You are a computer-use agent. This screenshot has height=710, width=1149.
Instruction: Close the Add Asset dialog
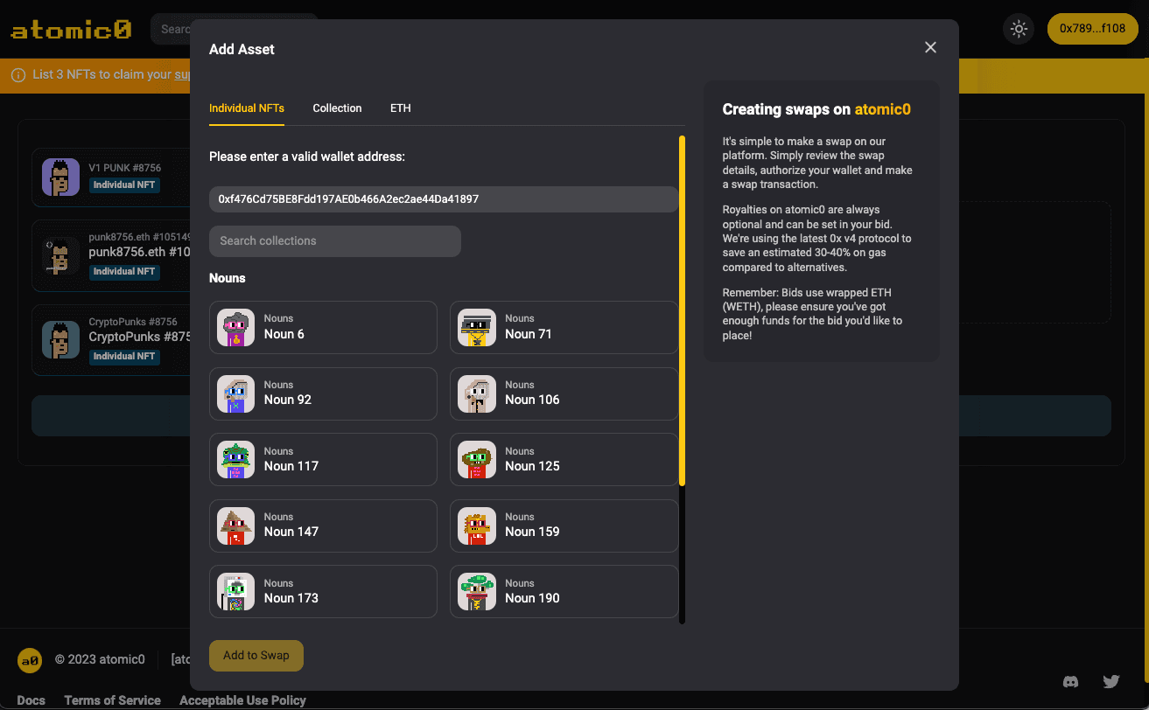[x=930, y=47]
